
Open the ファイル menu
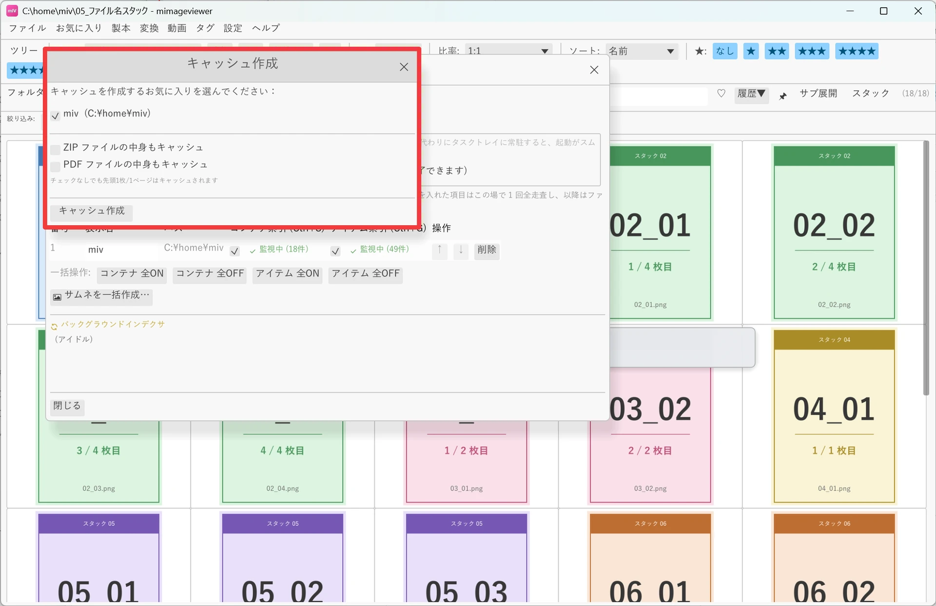pyautogui.click(x=28, y=28)
